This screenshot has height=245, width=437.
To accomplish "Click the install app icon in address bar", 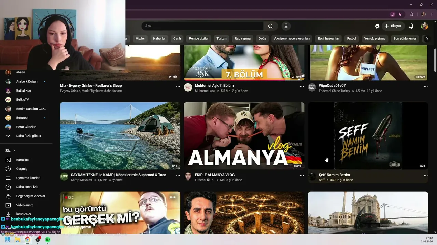I will pyautogui.click(x=393, y=14).
